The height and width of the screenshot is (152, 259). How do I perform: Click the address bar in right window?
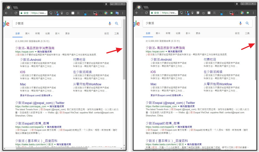[164, 13]
